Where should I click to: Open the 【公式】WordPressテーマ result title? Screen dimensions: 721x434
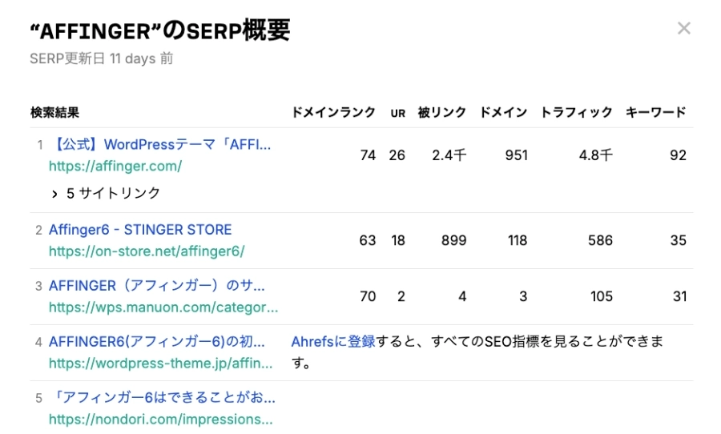pyautogui.click(x=161, y=144)
